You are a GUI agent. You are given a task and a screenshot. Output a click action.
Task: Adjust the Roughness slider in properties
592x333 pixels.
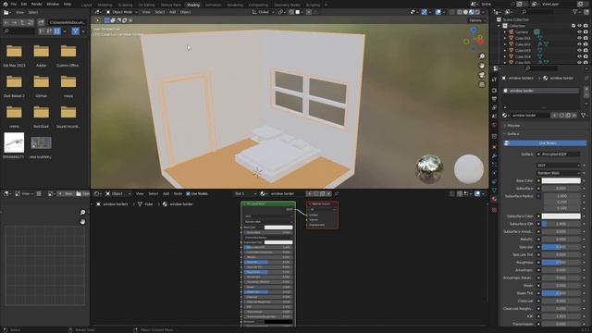561,263
